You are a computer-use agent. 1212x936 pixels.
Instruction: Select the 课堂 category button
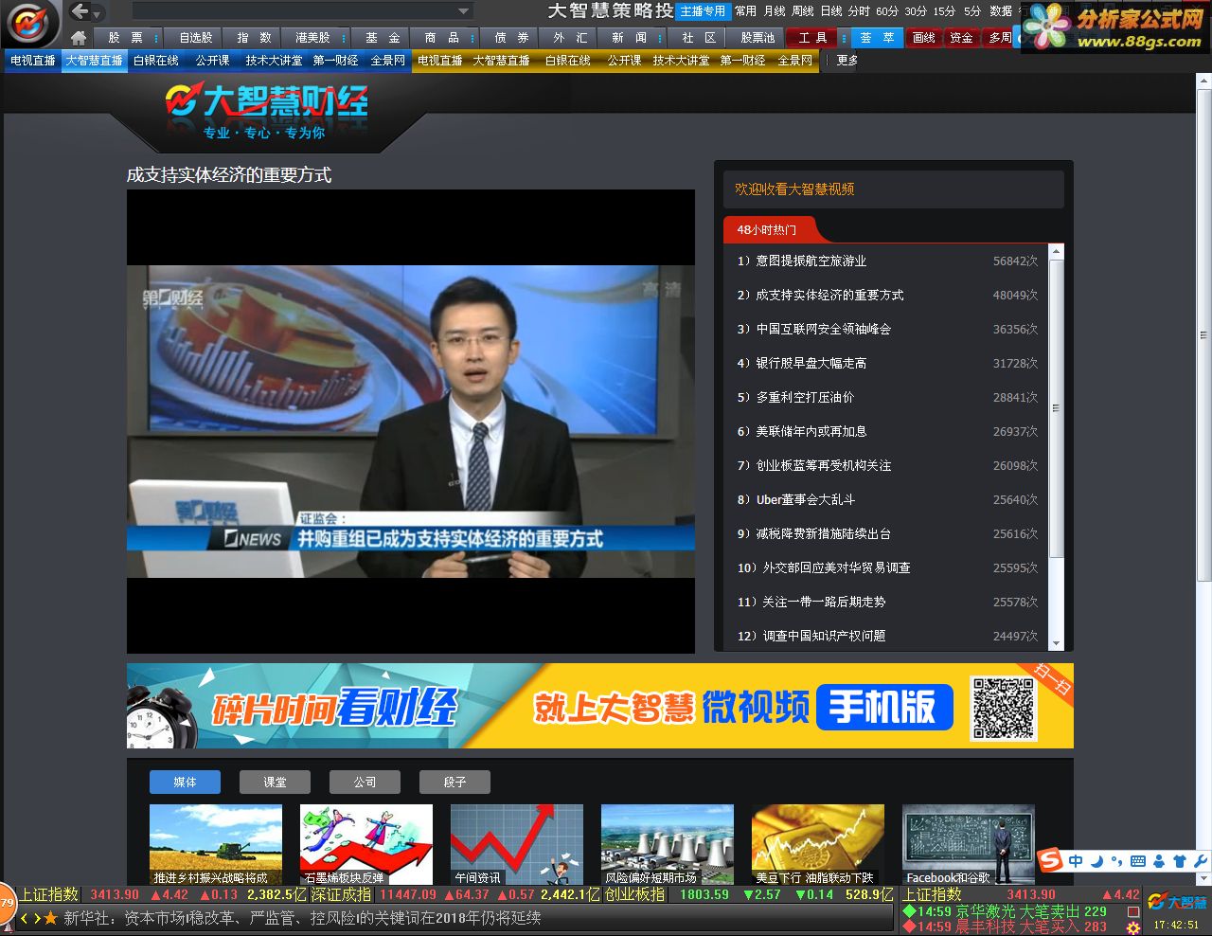pyautogui.click(x=275, y=782)
